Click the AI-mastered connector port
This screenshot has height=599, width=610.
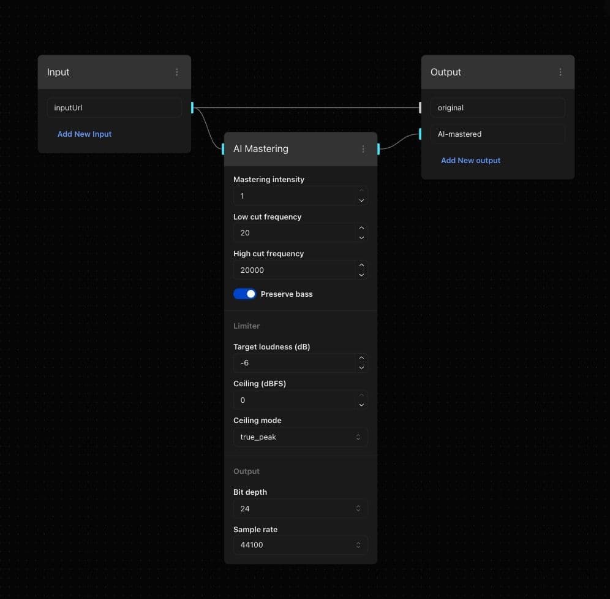coord(420,134)
